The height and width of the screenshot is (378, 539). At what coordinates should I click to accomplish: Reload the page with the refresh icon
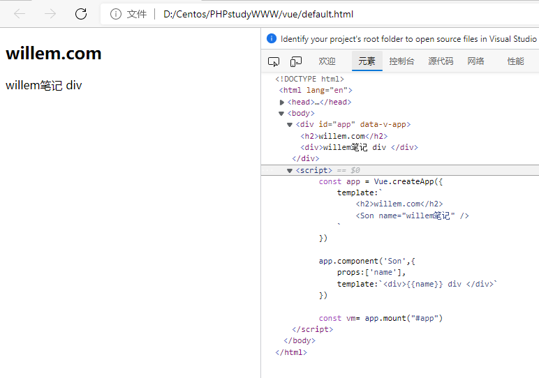[81, 14]
